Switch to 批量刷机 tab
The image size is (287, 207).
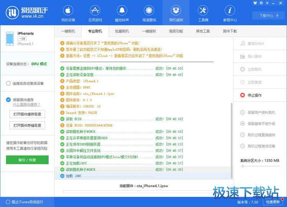[122, 31]
